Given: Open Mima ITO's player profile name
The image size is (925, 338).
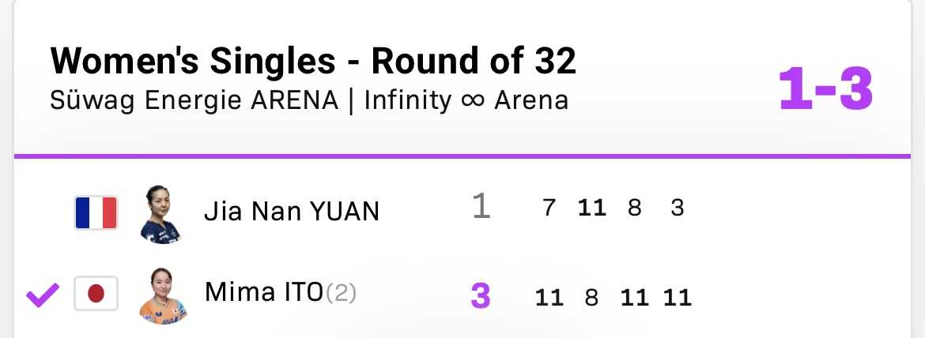Looking at the screenshot, I should pyautogui.click(x=263, y=293).
